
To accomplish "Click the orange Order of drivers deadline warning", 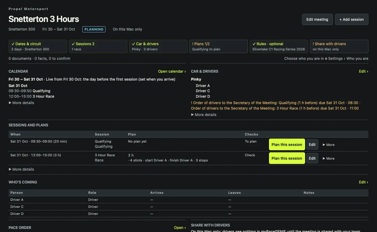I will point(276,106).
